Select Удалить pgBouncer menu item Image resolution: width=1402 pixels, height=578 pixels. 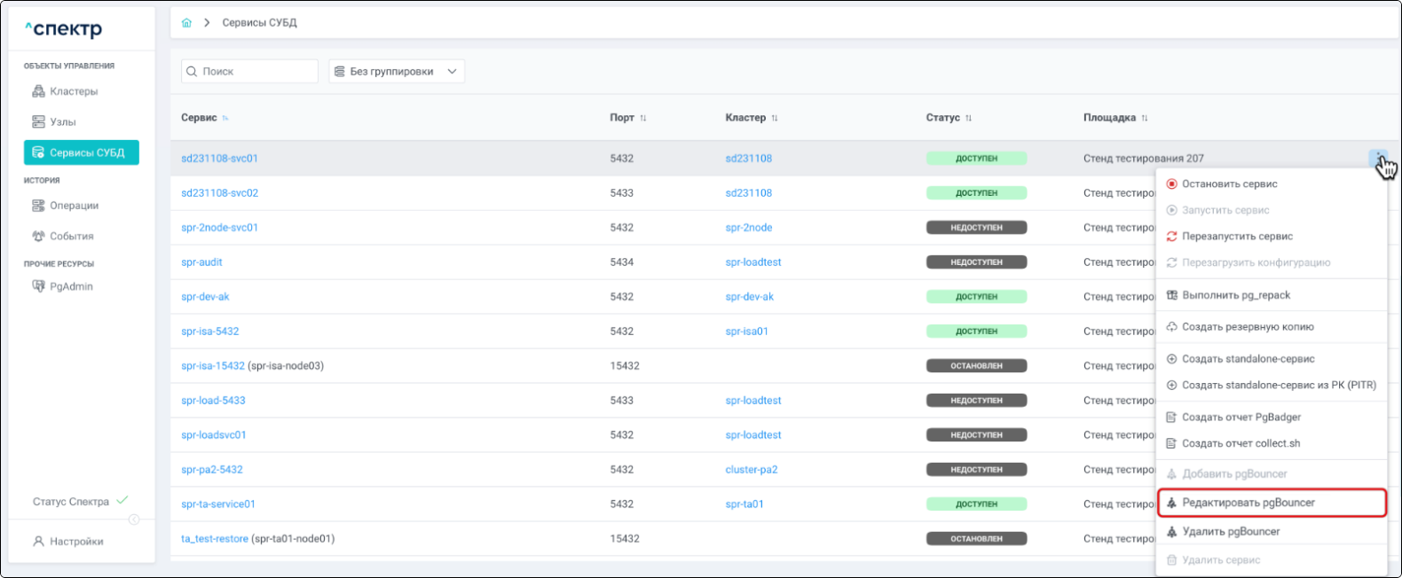click(1231, 532)
